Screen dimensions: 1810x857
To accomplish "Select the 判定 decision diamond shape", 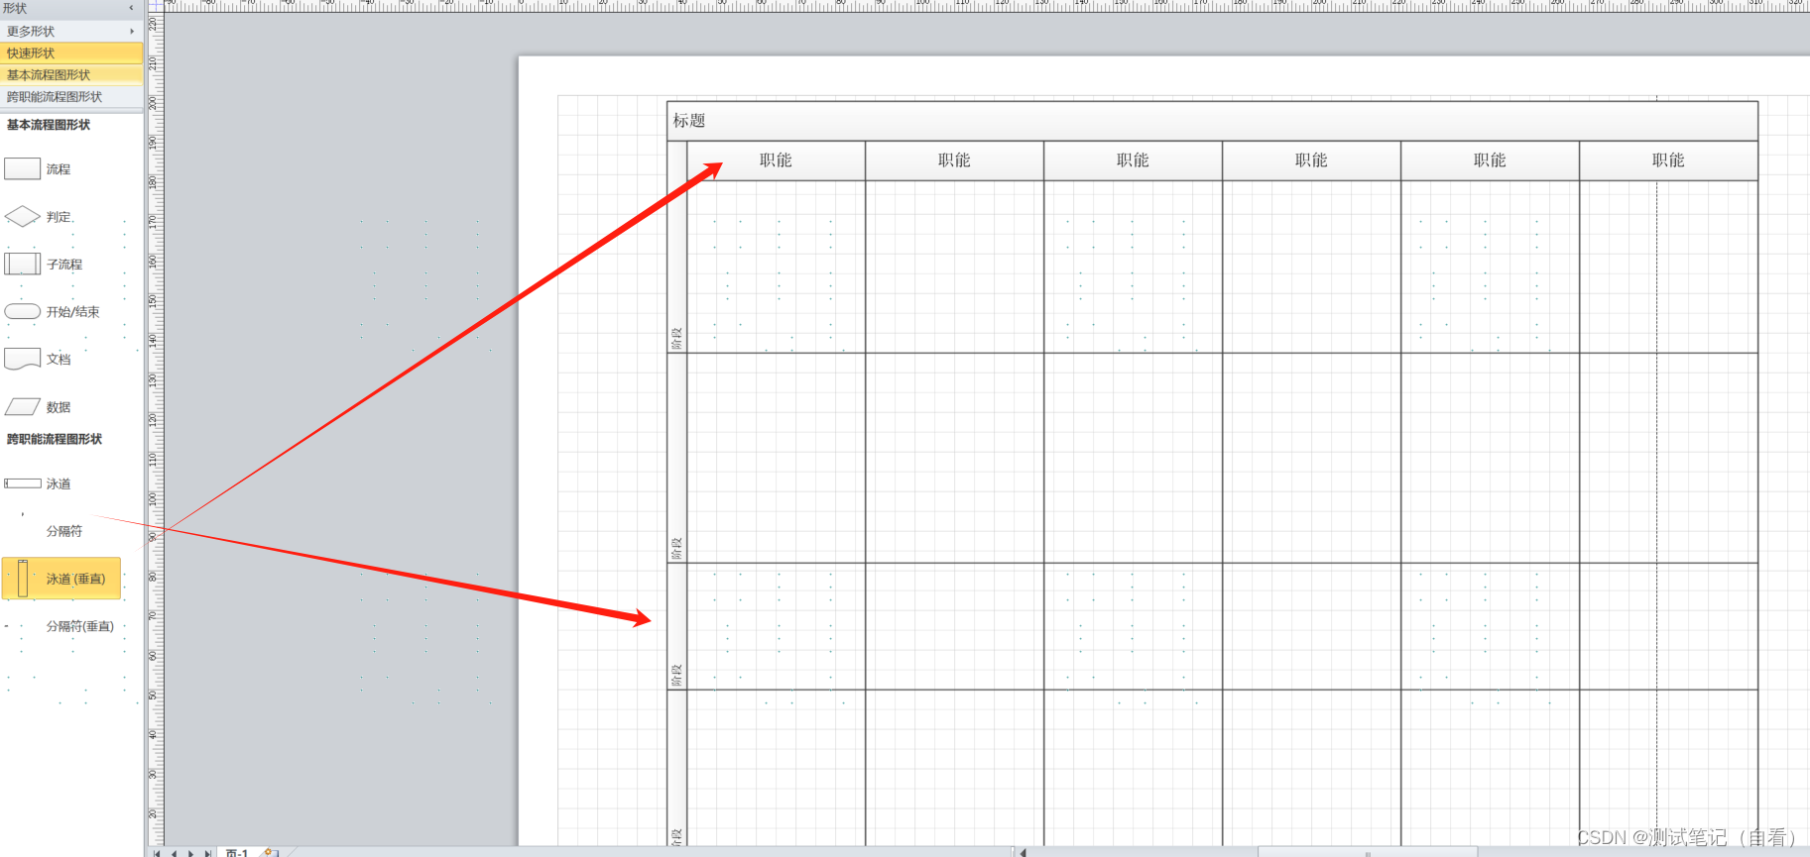I will 23,216.
